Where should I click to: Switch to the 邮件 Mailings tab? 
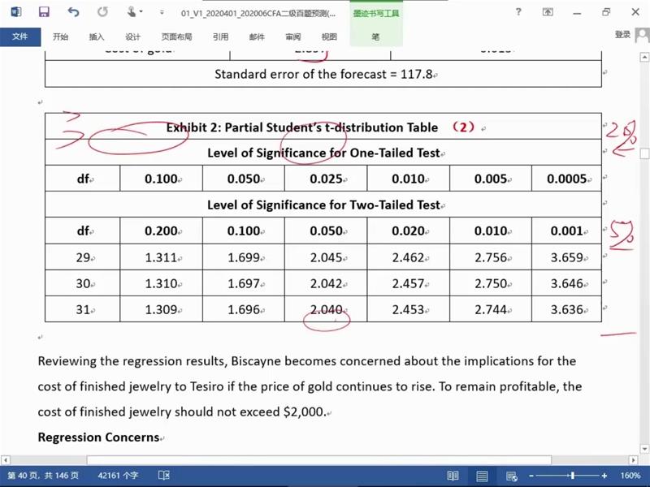pos(257,37)
